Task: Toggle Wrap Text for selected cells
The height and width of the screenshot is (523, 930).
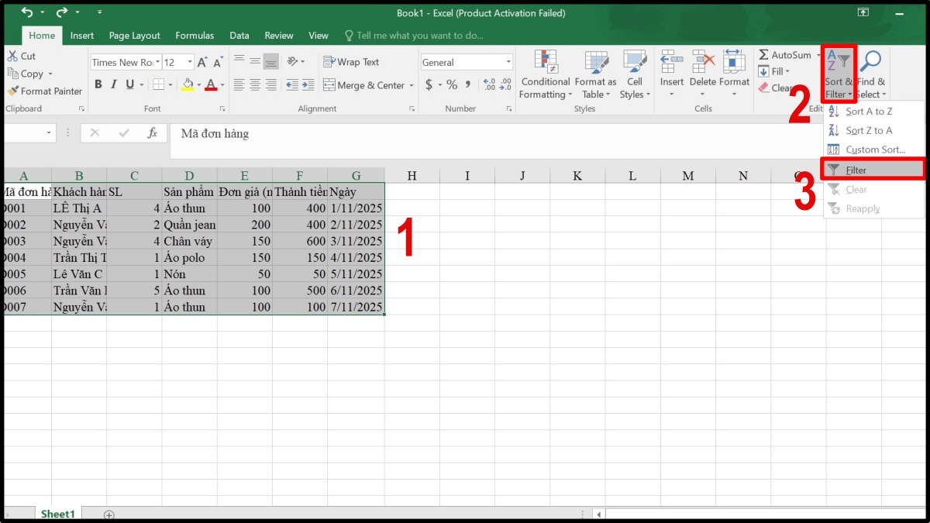Action: coord(351,62)
